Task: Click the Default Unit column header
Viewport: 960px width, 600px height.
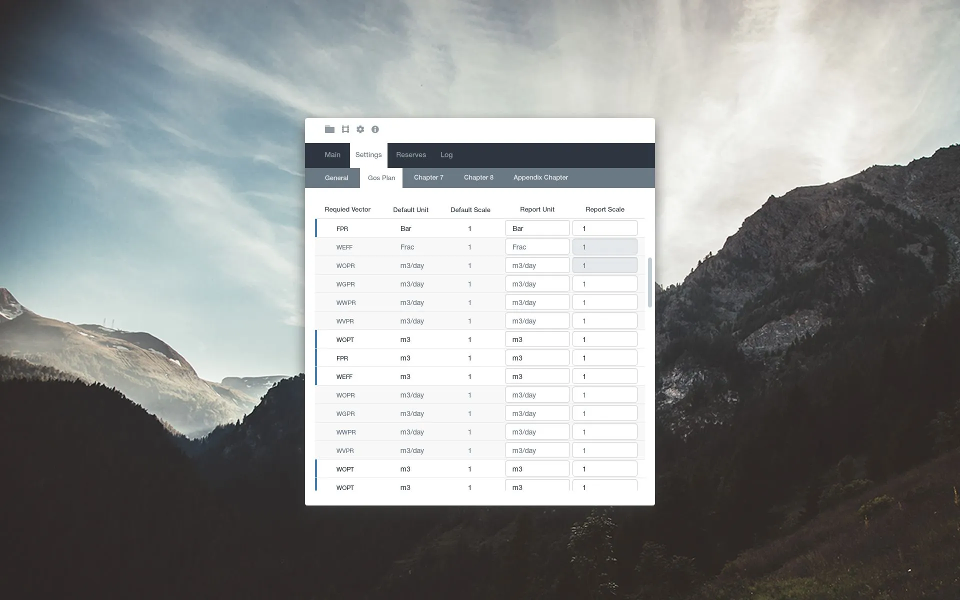Action: [410, 210]
